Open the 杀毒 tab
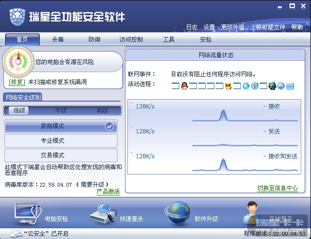 coord(58,39)
